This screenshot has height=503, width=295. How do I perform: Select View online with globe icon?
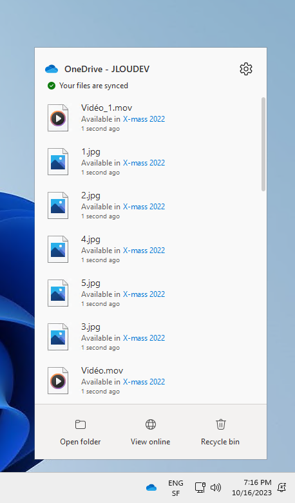[150, 432]
